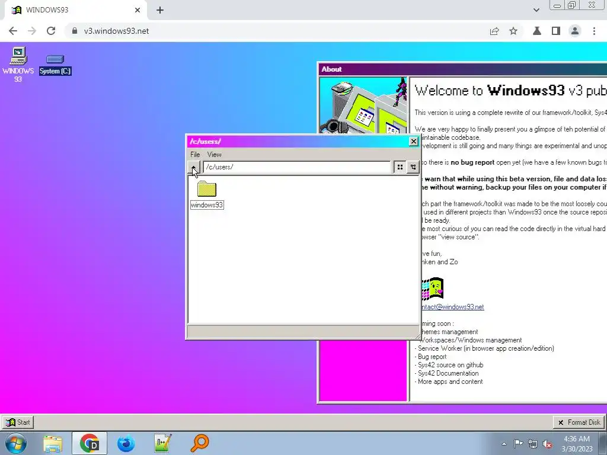Image resolution: width=607 pixels, height=455 pixels.
Task: Show hidden system tray icons
Action: pos(504,444)
